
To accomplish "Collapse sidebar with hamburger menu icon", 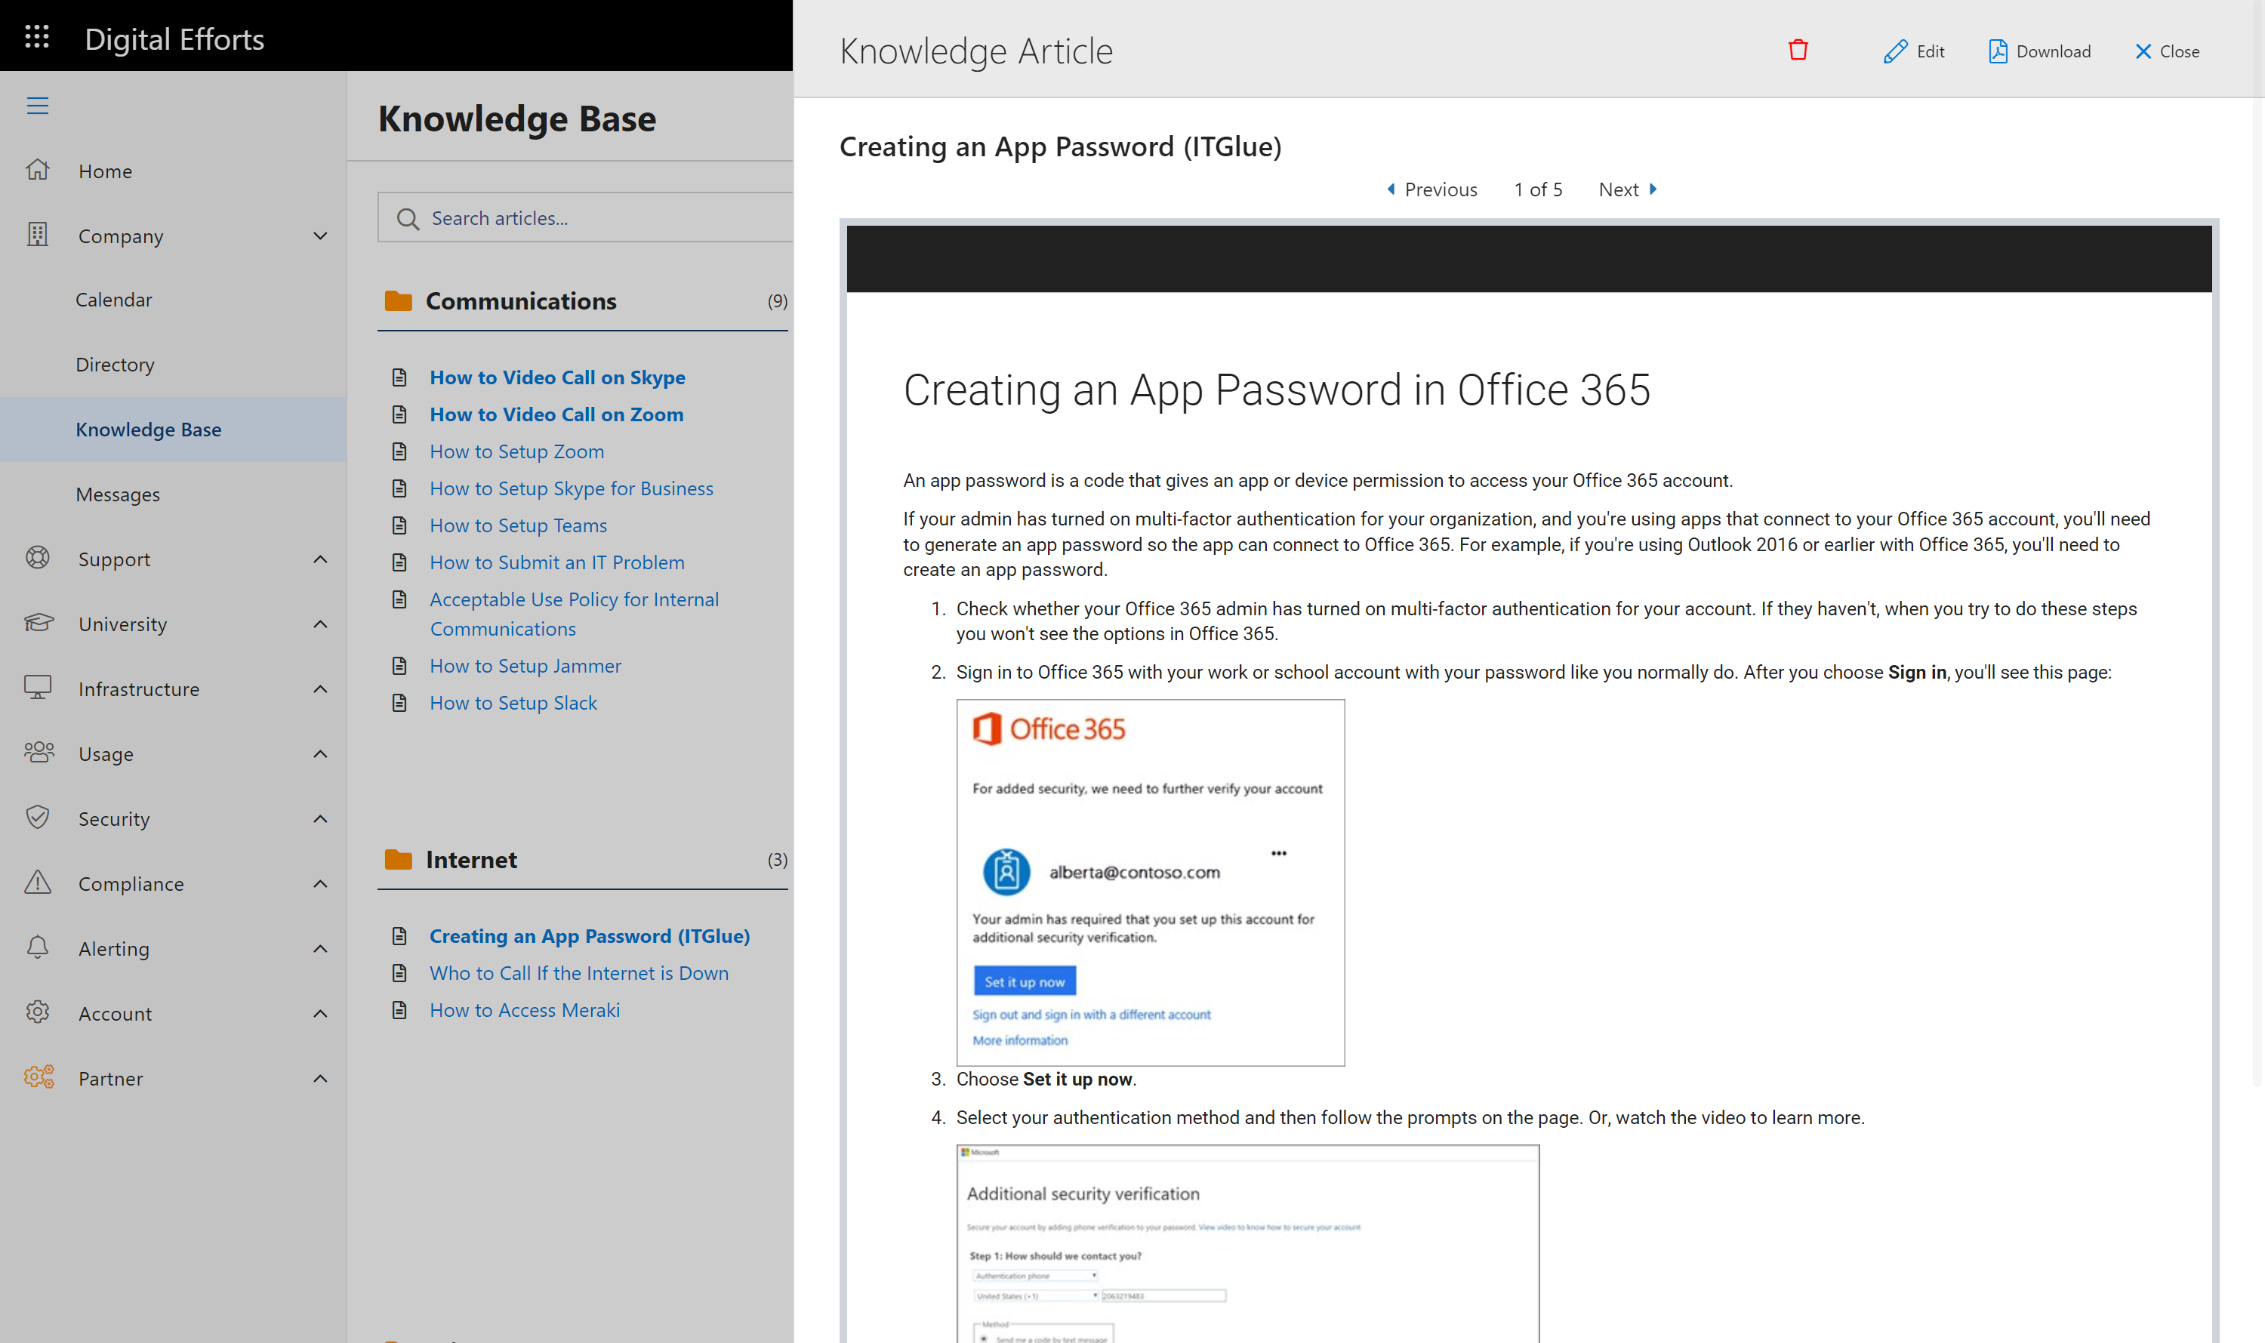I will (37, 106).
